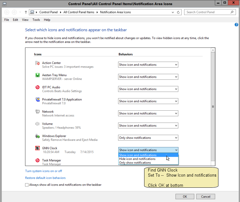The image size is (240, 202).
Task: Click the Privatefirewall 7.0 Application icon
Action: (37, 100)
